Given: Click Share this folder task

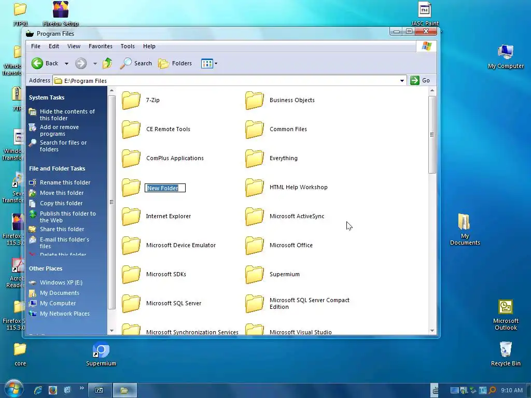Looking at the screenshot, I should pyautogui.click(x=62, y=229).
